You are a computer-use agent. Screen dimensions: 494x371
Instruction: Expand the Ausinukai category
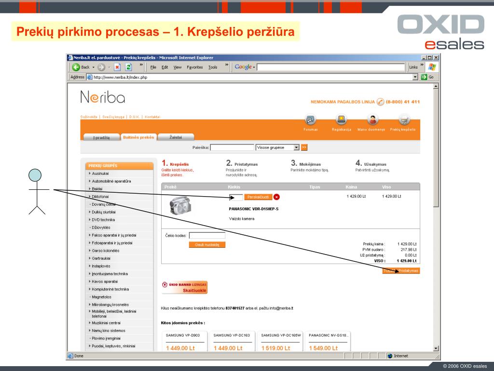[90, 173]
